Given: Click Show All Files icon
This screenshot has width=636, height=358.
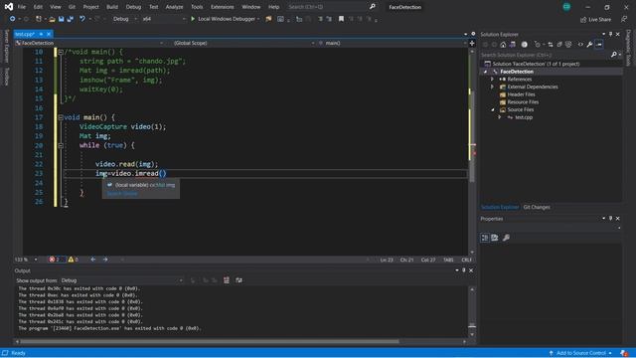Looking at the screenshot, I should click(568, 44).
